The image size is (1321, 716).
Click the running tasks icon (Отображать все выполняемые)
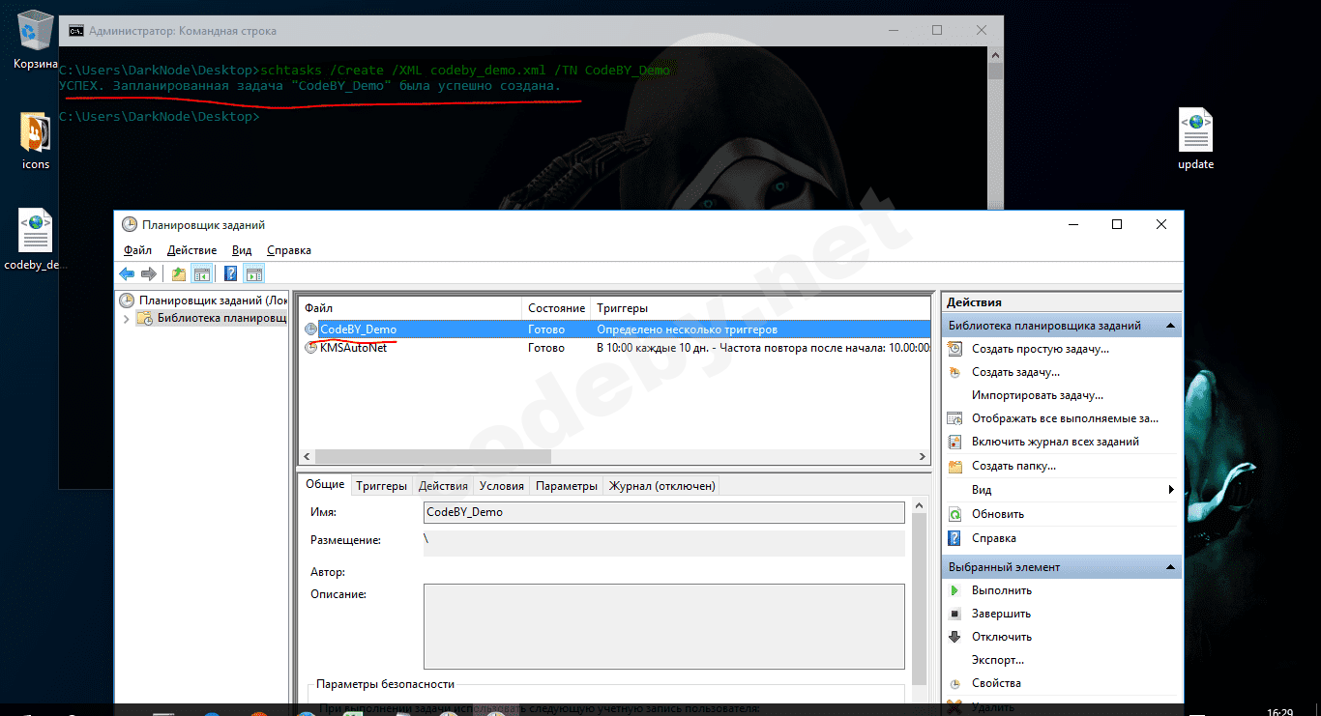point(955,418)
